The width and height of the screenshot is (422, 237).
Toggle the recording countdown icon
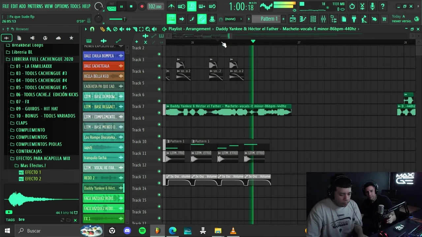[x=192, y=6]
